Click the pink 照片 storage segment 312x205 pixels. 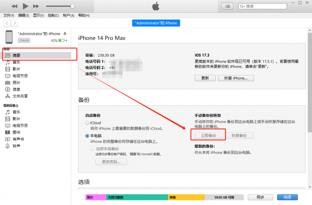96,197
